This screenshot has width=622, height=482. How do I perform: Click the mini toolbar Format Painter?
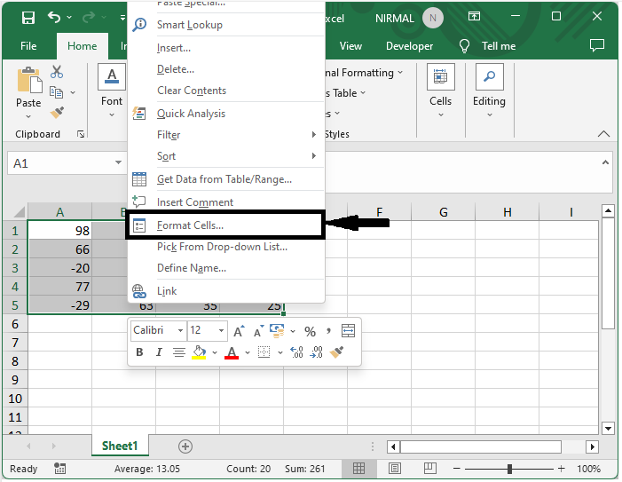(336, 352)
